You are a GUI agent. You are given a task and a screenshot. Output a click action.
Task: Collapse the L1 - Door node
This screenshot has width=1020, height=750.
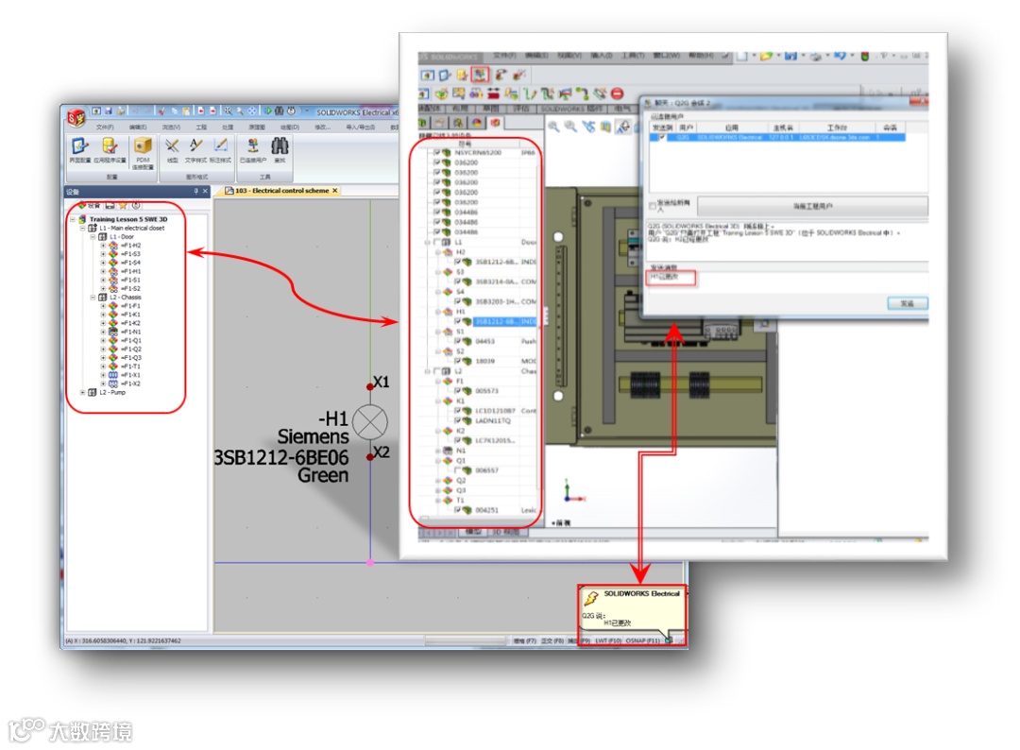(93, 237)
